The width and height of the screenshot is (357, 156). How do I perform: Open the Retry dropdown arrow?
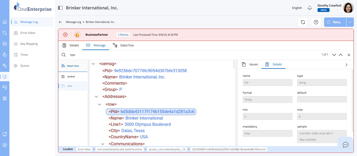point(350,22)
